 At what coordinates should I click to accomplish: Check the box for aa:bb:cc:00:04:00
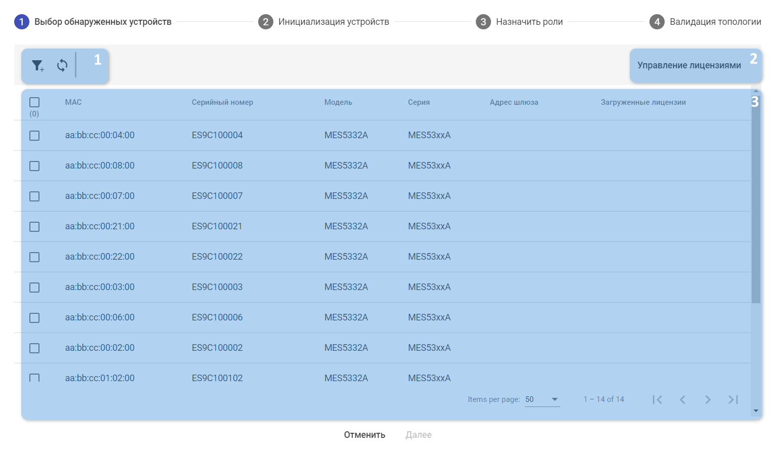[x=34, y=136]
